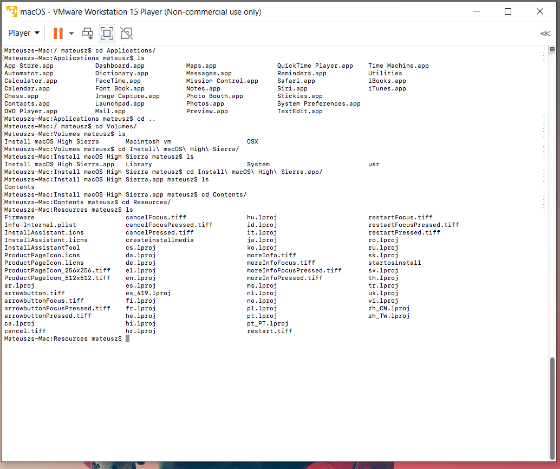The height and width of the screenshot is (469, 560).
Task: Collapse the toolbar with the double chevron
Action: 545,33
